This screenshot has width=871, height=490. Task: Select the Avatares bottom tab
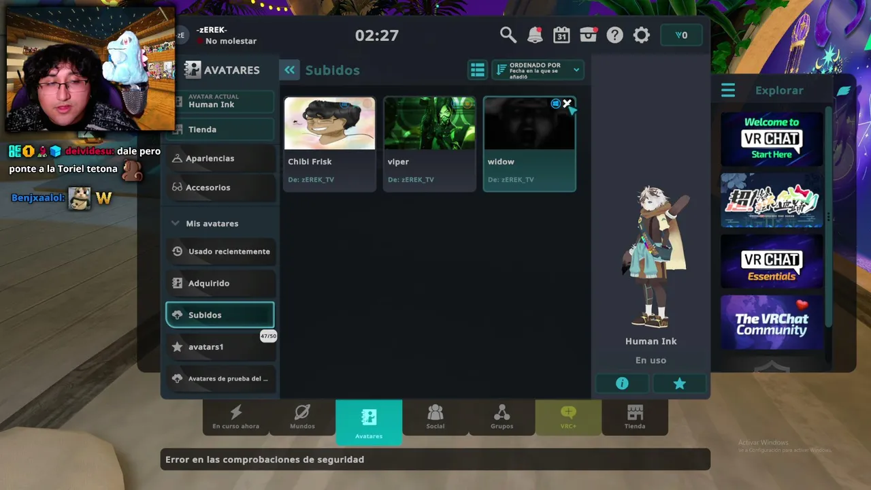click(x=369, y=422)
